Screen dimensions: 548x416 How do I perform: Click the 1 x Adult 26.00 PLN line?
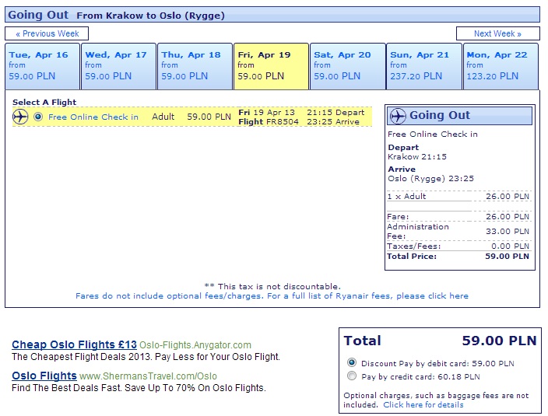458,197
